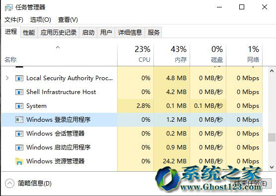The image size is (276, 196).
Task: Click the scrollbar down arrow in the process list
Action: click(272, 167)
